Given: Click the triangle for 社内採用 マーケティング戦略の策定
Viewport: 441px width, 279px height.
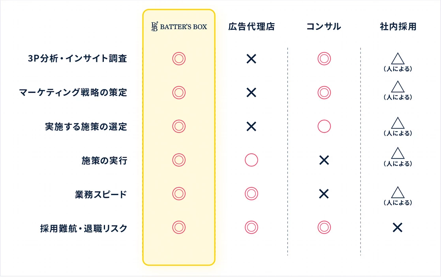Looking at the screenshot, I should 398,87.
